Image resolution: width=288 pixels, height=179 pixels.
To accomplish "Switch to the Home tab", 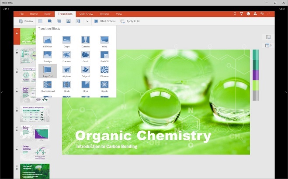I will tap(34, 14).
